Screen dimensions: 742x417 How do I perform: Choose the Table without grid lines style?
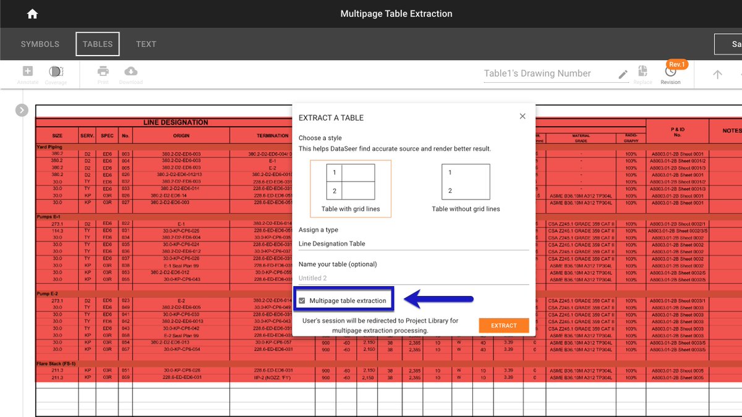coord(466,182)
